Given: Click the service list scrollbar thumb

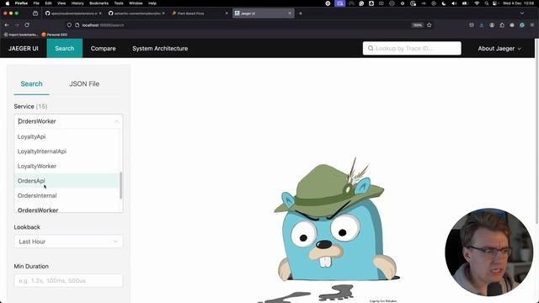Looking at the screenshot, I should click(x=120, y=185).
